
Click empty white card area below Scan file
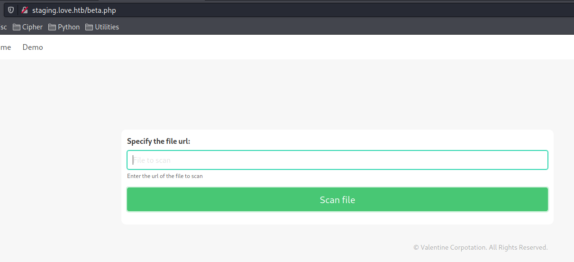pos(337,218)
